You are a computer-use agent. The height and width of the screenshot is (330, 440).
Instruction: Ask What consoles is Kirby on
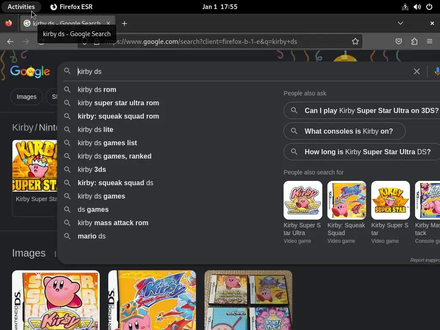pos(344,131)
